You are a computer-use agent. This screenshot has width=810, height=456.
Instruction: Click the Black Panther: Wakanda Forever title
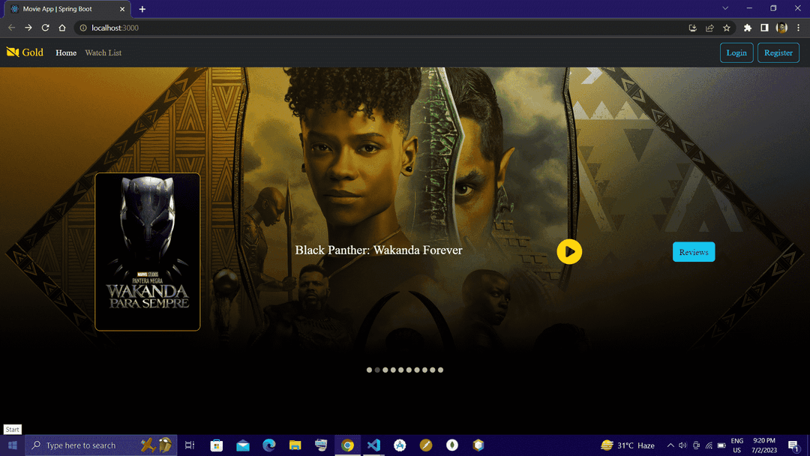[x=379, y=250]
